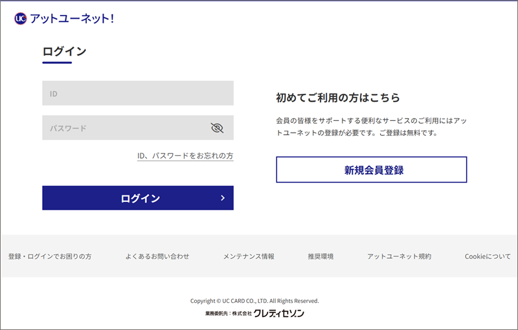The image size is (518, 330).
Task: Open 登録・ログインでお困りの方 footer link
Action: [x=50, y=256]
